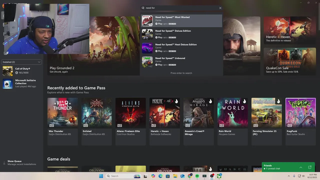
Task: Open the Assassin's Creed Mirage card
Action: pos(198,121)
